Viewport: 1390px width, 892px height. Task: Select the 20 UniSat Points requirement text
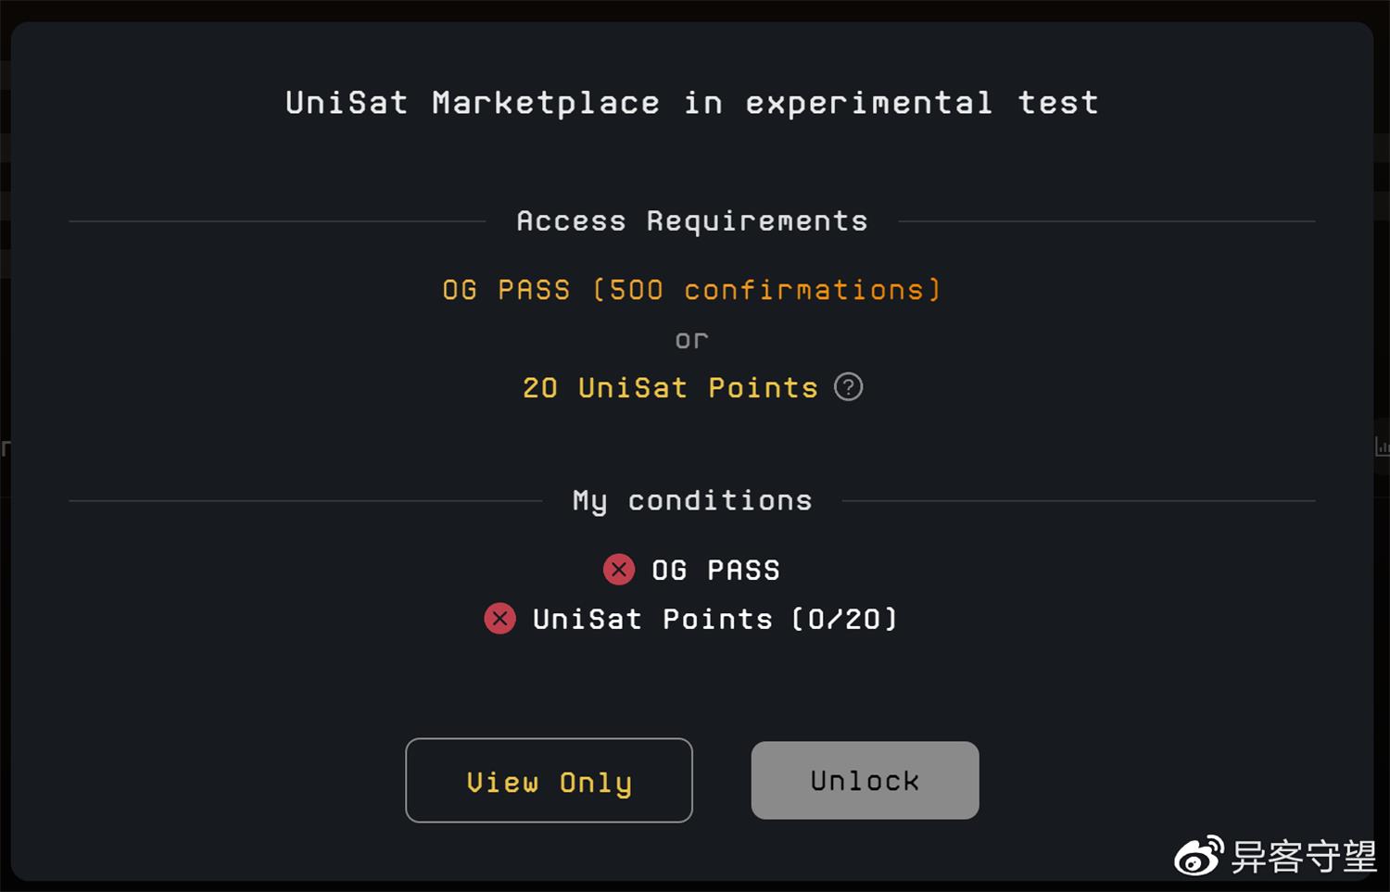pos(670,387)
